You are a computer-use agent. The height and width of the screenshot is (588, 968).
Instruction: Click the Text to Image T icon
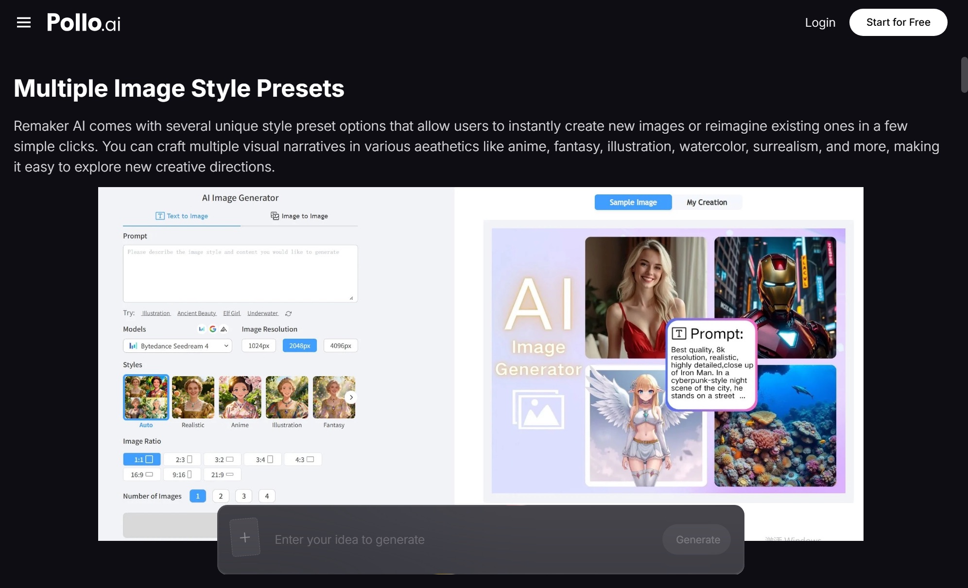click(160, 216)
